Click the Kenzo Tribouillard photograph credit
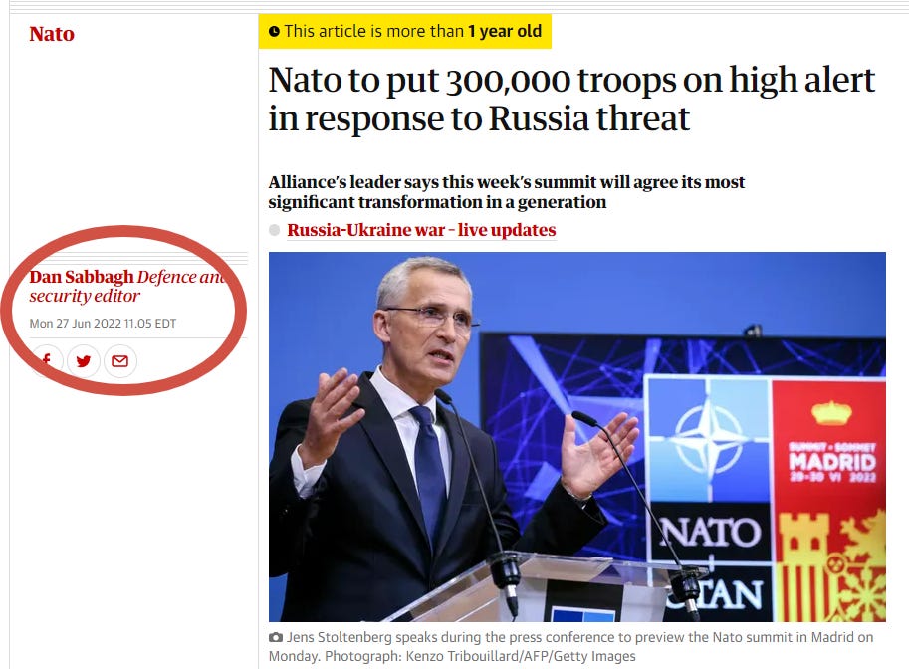 480,656
